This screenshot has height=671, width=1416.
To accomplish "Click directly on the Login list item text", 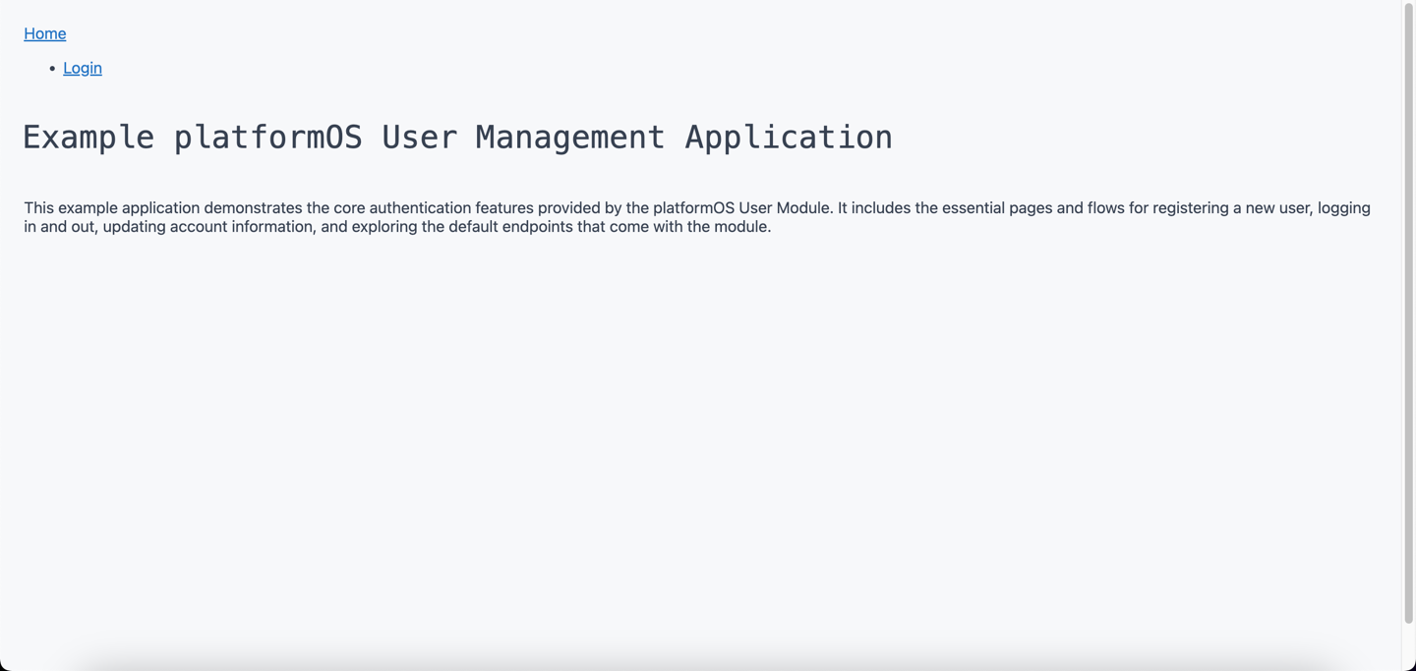I will (x=82, y=68).
